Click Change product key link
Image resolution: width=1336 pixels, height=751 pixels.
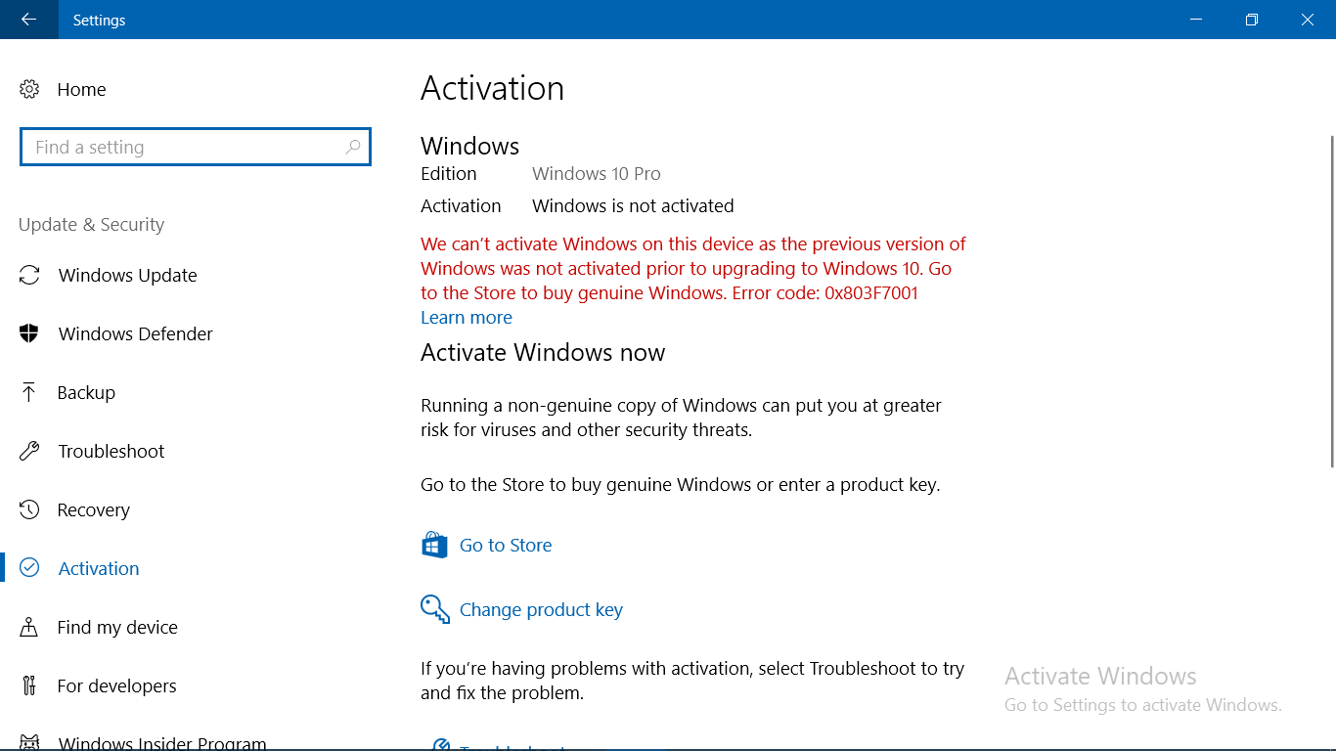pyautogui.click(x=541, y=609)
